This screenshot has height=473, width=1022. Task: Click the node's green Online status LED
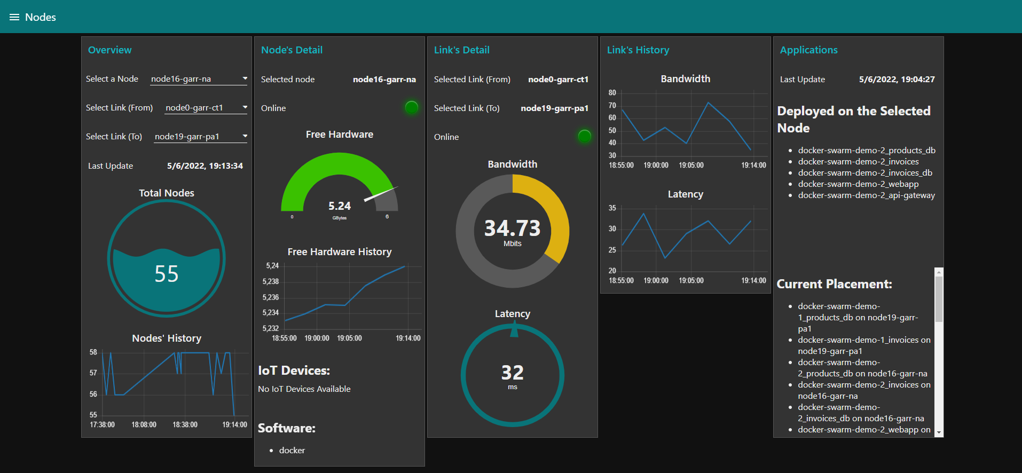(412, 107)
